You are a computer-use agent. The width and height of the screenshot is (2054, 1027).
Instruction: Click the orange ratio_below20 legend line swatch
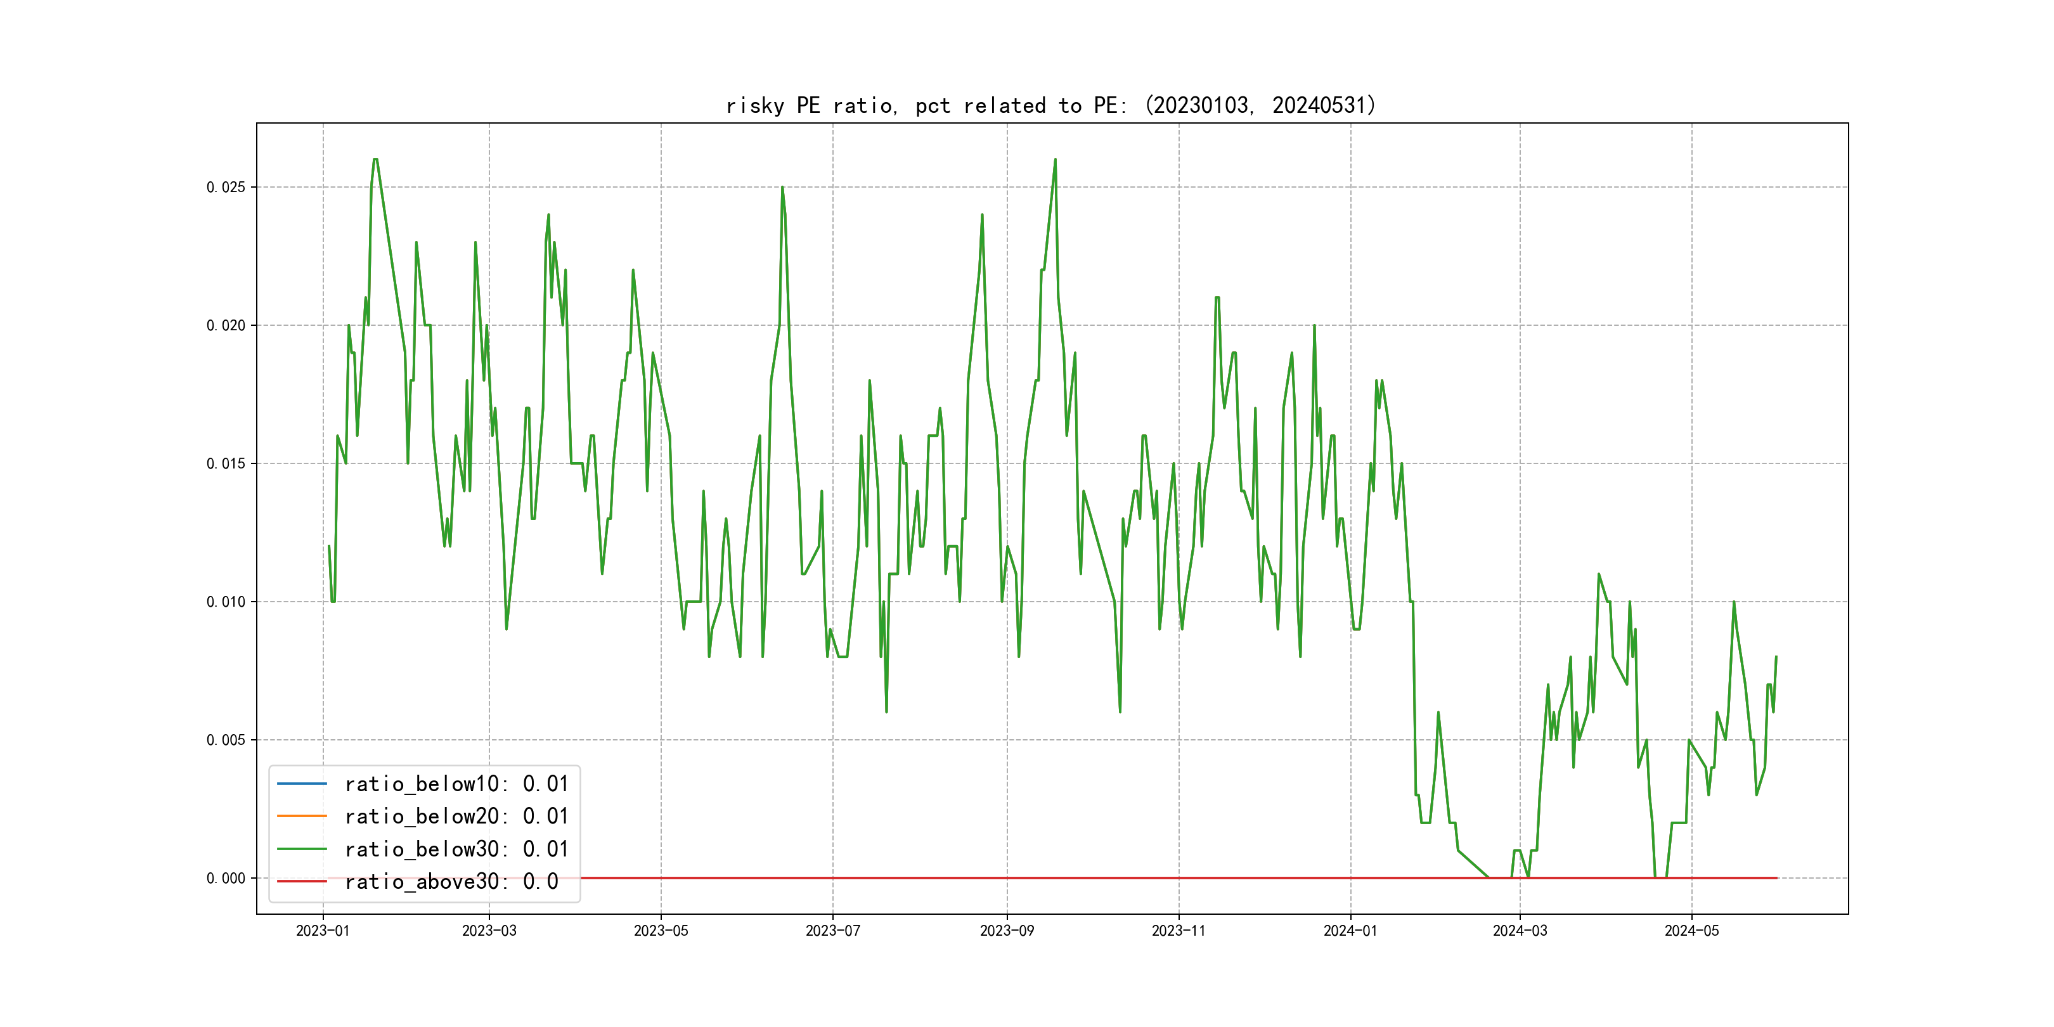301,817
